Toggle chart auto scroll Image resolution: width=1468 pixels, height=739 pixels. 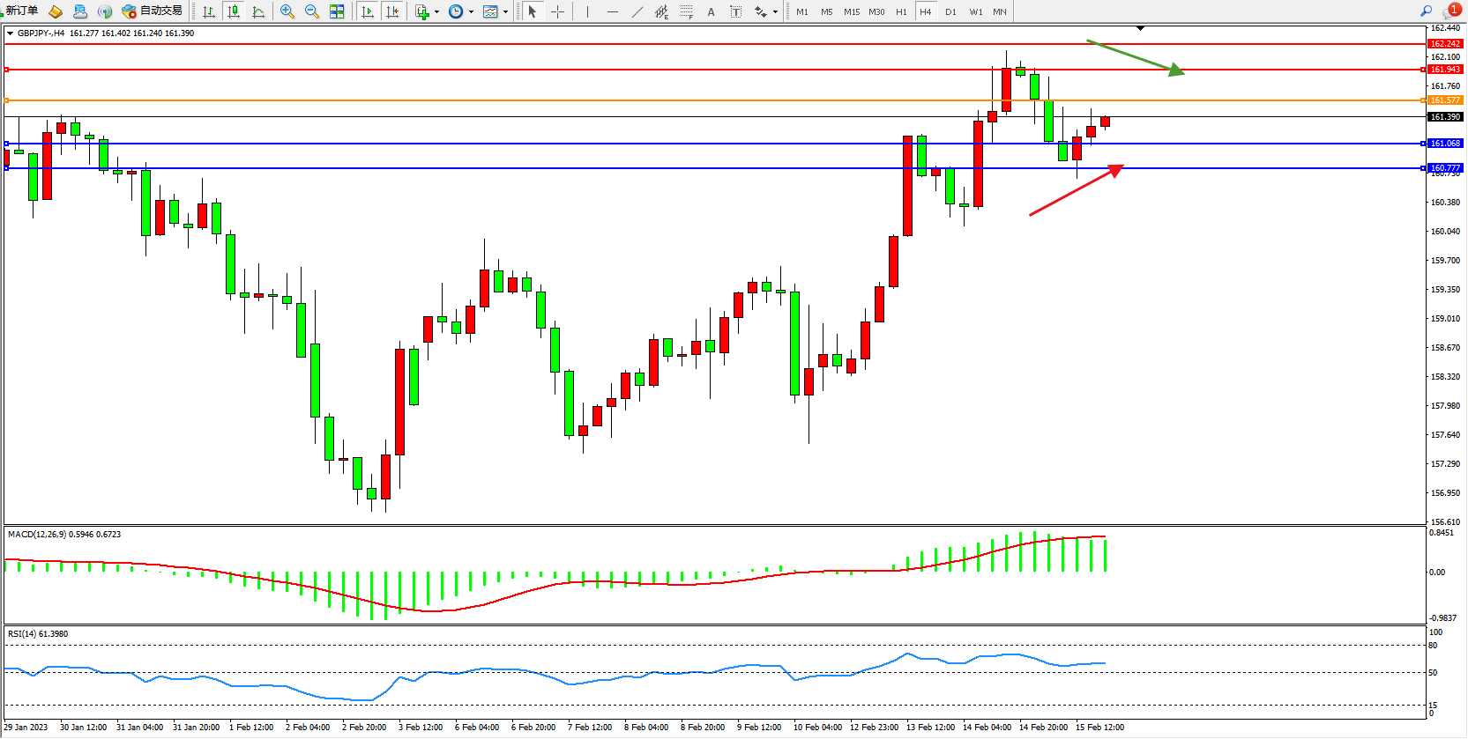pyautogui.click(x=368, y=11)
